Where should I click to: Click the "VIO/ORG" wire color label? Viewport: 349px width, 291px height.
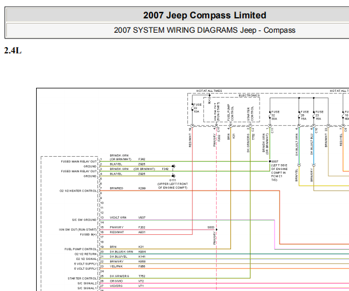tap(116, 286)
